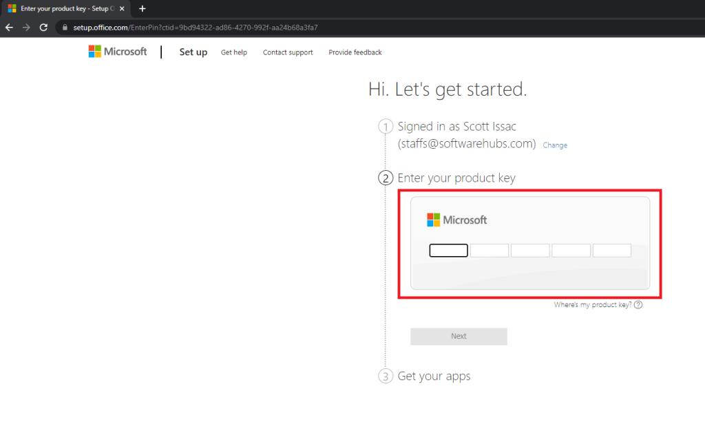
Task: Click Change next to signed-in email
Action: pos(555,145)
